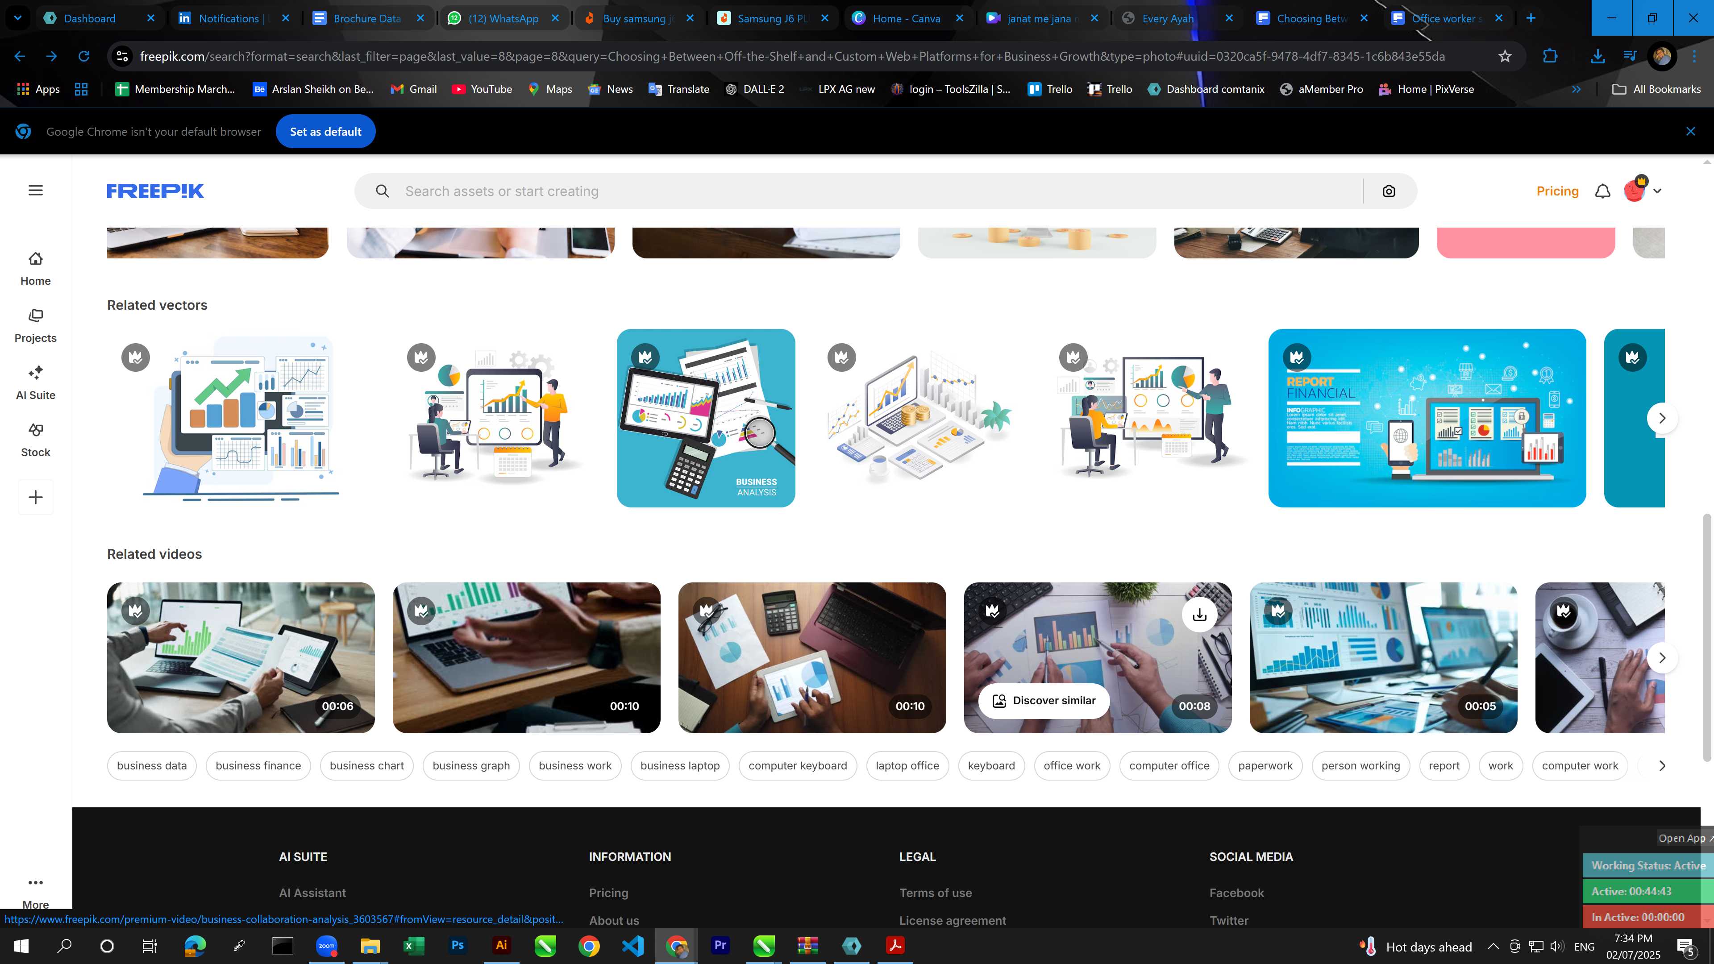The height and width of the screenshot is (964, 1714).
Task: Select the business data tag
Action: click(x=152, y=766)
